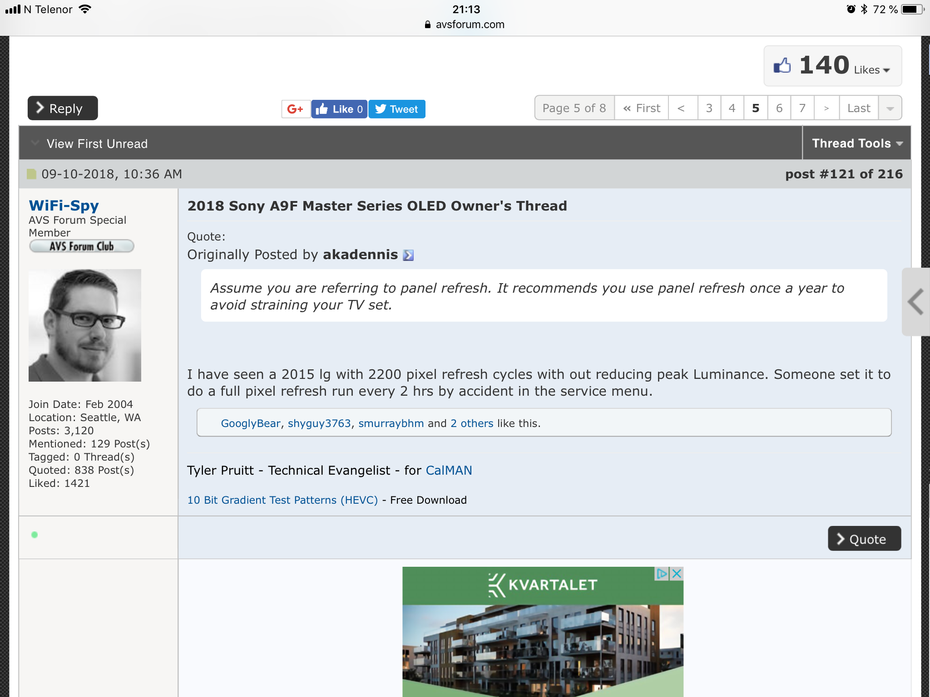Click the post title '2018 Sony A9F Master Series'
930x697 pixels.
[x=377, y=206]
